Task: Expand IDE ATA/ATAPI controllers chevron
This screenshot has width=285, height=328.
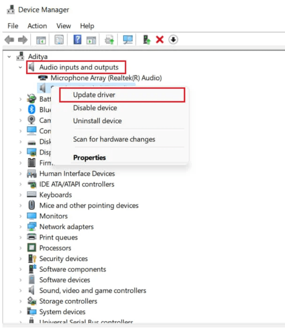Action: 20,184
